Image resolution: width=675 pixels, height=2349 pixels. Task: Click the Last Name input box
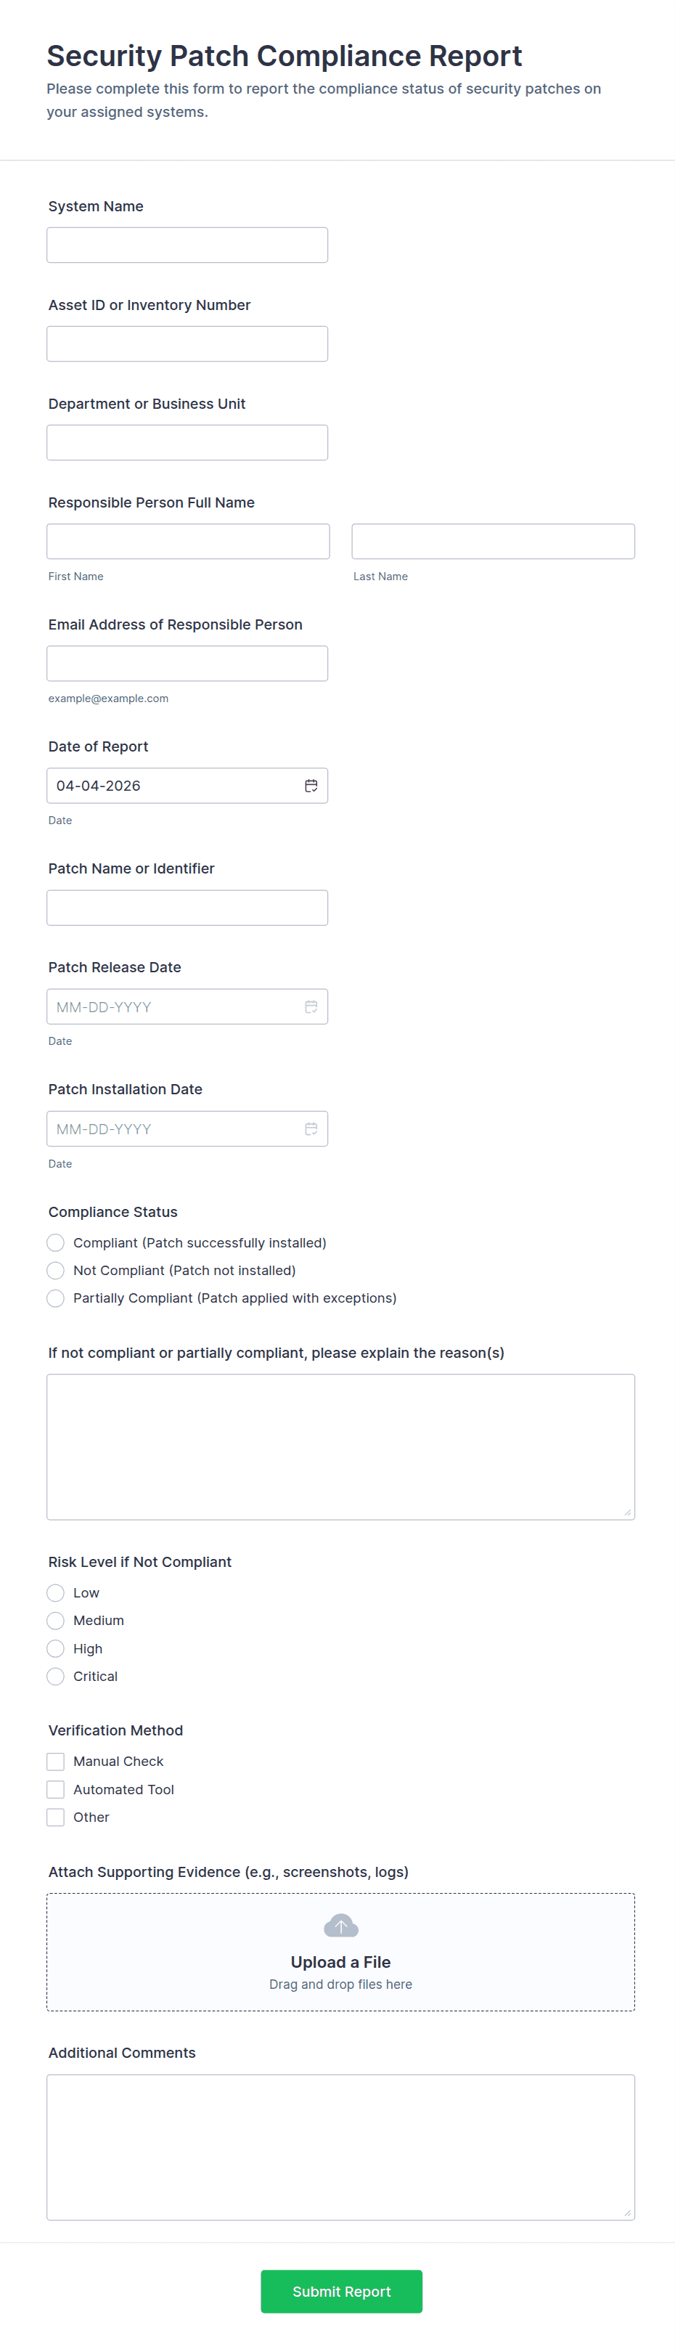point(493,542)
